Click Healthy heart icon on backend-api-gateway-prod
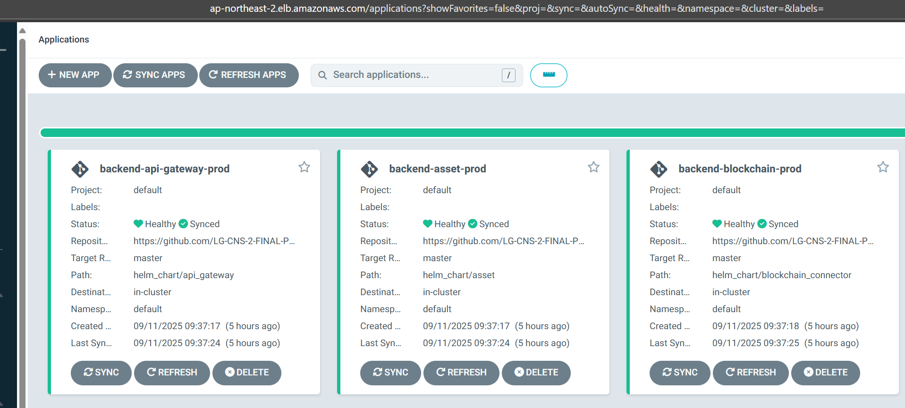The height and width of the screenshot is (408, 905). click(x=138, y=224)
